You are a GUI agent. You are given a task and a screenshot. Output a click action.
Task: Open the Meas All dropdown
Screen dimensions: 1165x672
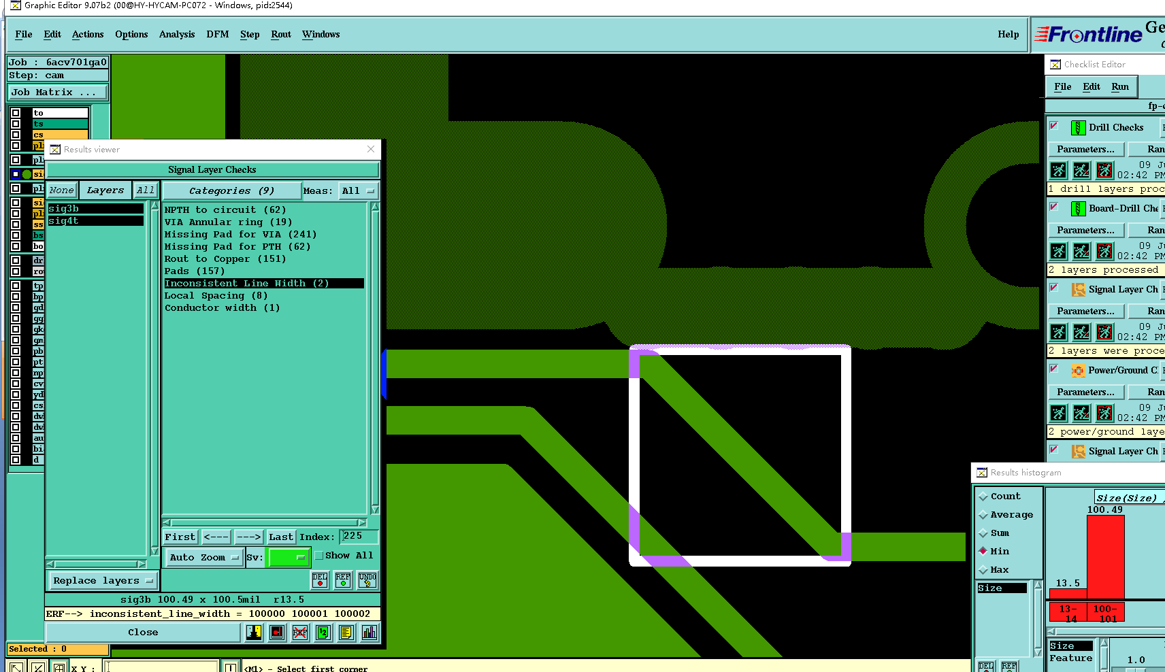pos(358,191)
